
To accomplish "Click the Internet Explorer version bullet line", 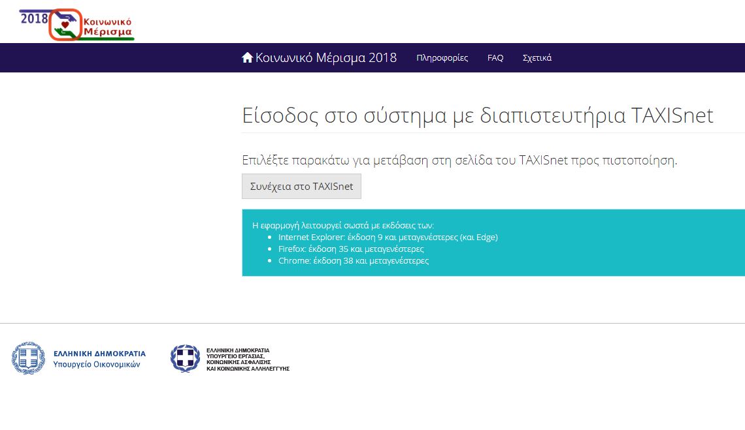I will click(388, 237).
